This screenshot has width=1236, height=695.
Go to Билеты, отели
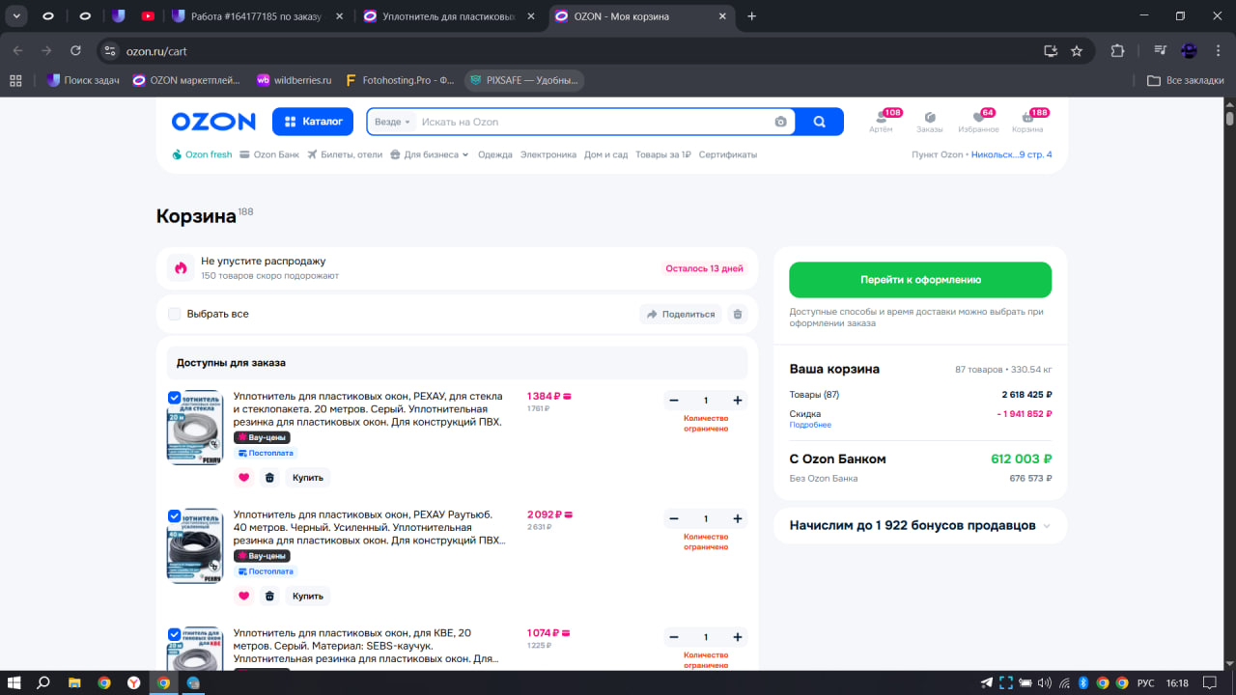click(x=345, y=154)
